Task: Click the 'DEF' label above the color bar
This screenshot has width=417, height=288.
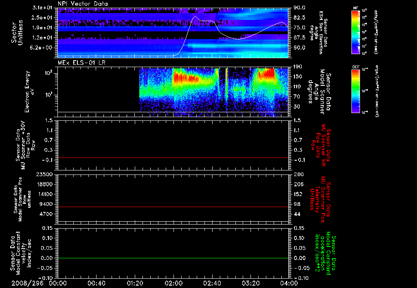Action: tap(356, 67)
